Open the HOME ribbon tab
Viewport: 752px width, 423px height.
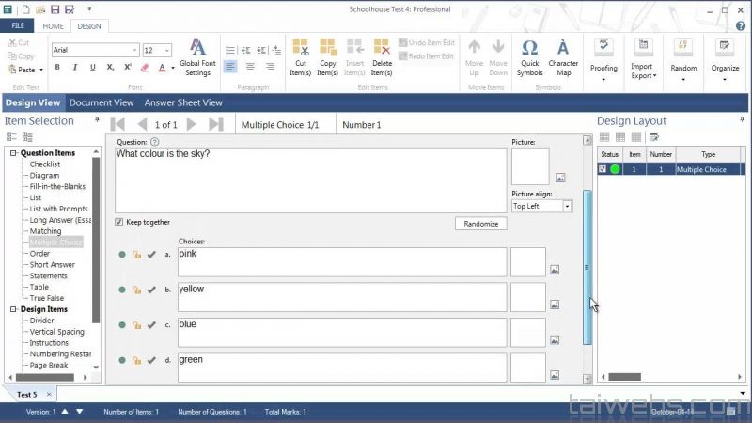54,26
